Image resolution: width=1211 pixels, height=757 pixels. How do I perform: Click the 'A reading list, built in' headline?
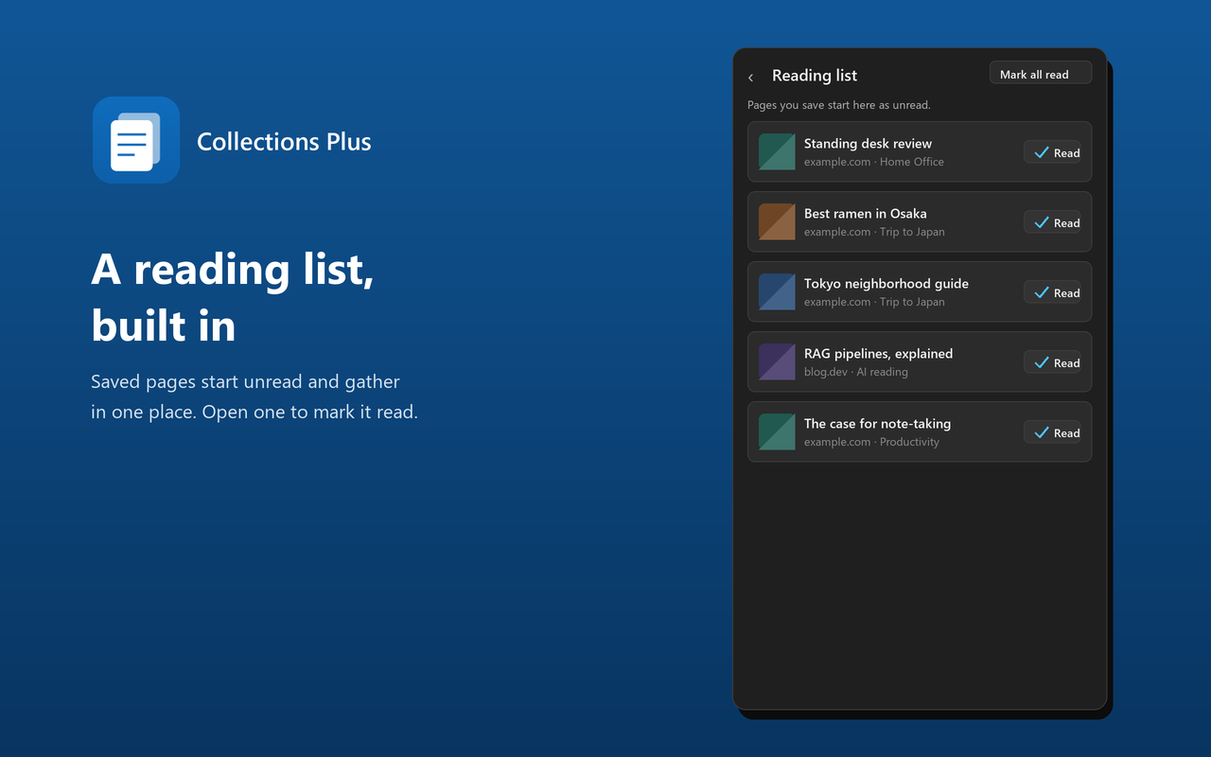pyautogui.click(x=233, y=297)
